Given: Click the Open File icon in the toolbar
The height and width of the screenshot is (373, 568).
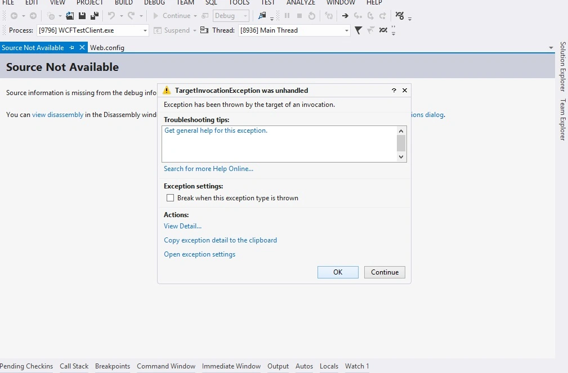Looking at the screenshot, I should 70,16.
